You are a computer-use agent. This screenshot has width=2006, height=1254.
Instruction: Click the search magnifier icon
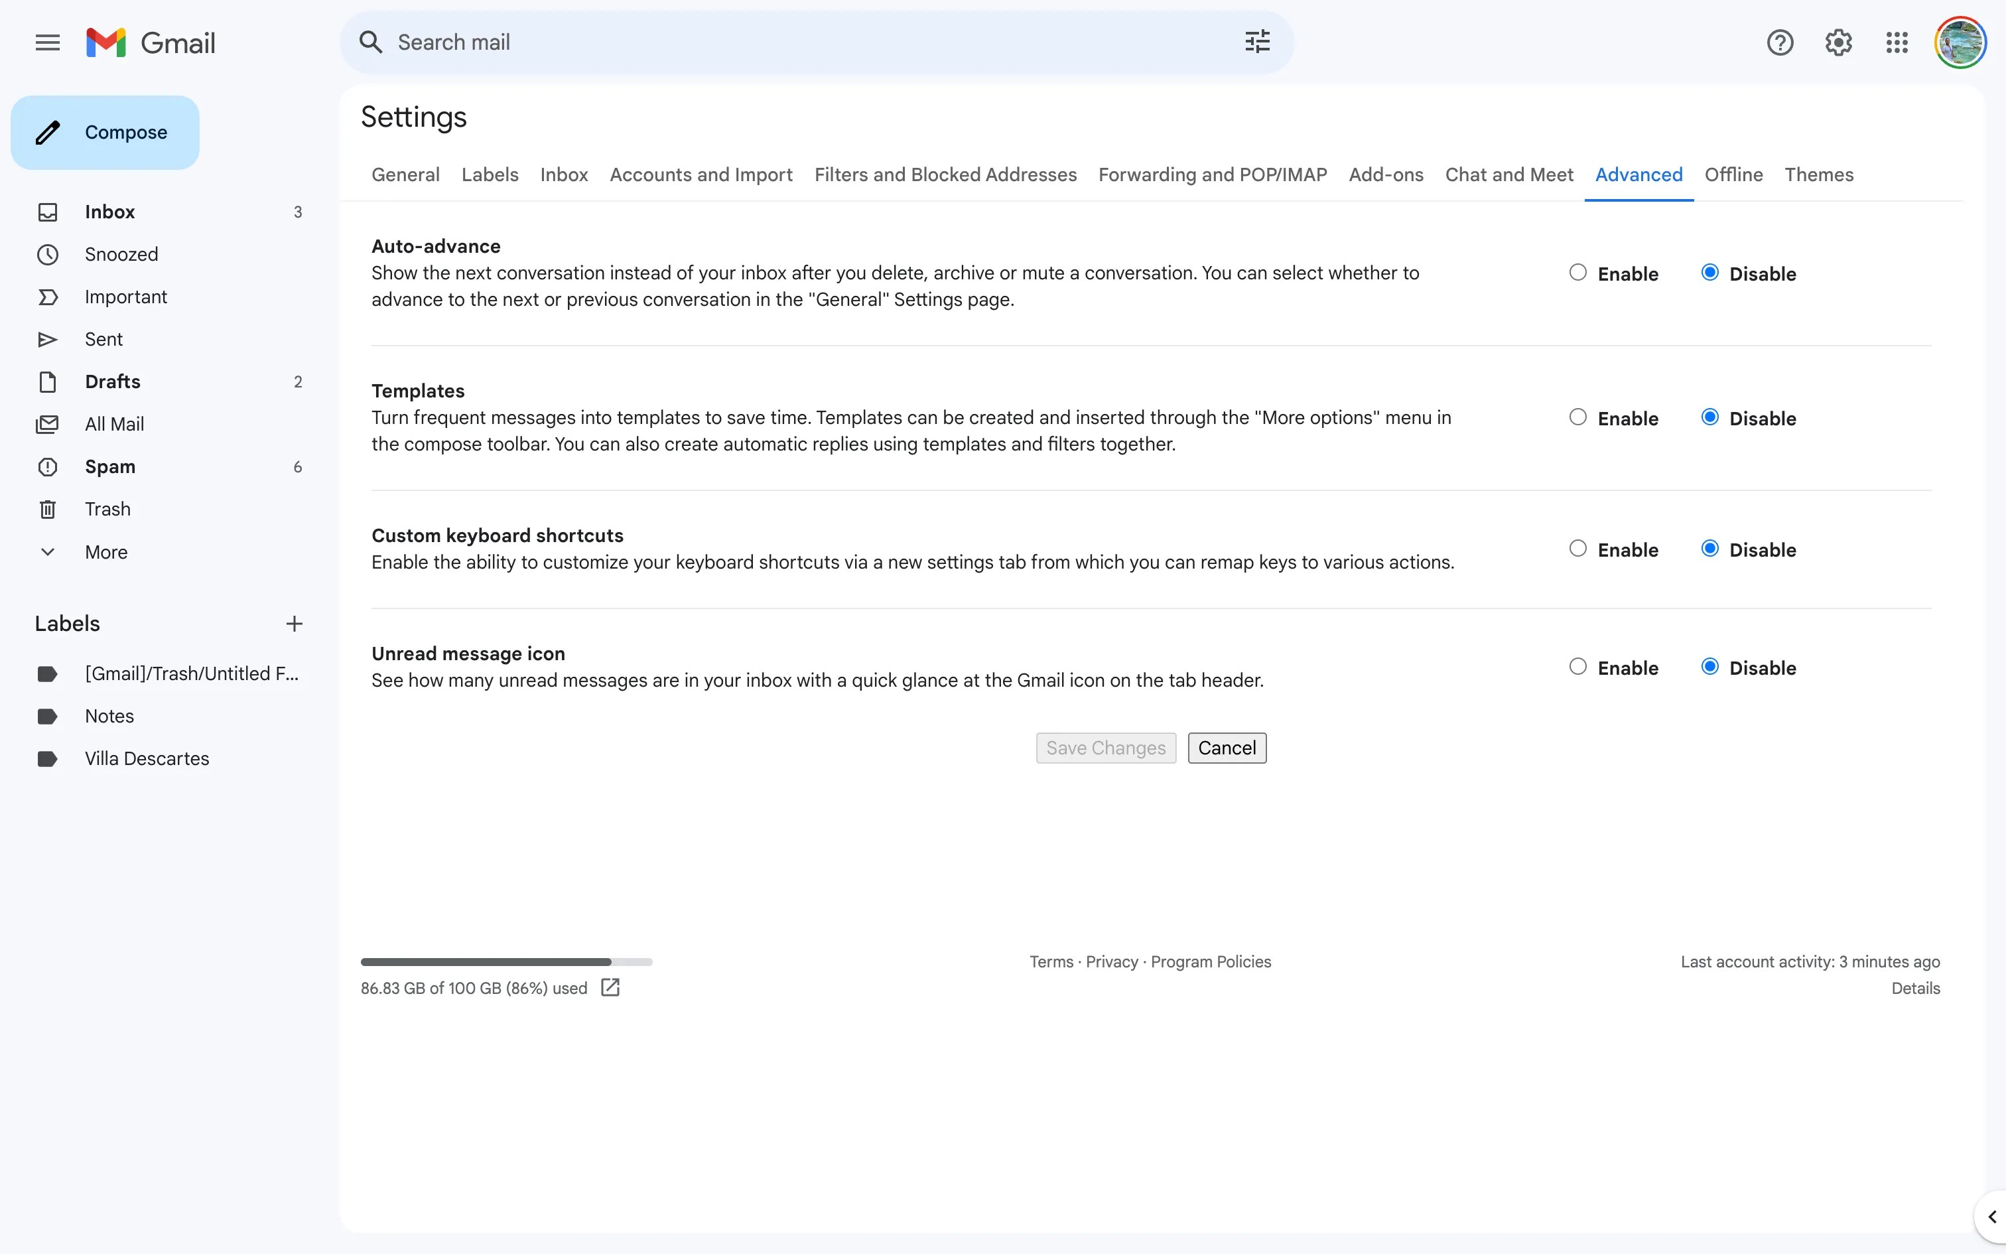[371, 42]
